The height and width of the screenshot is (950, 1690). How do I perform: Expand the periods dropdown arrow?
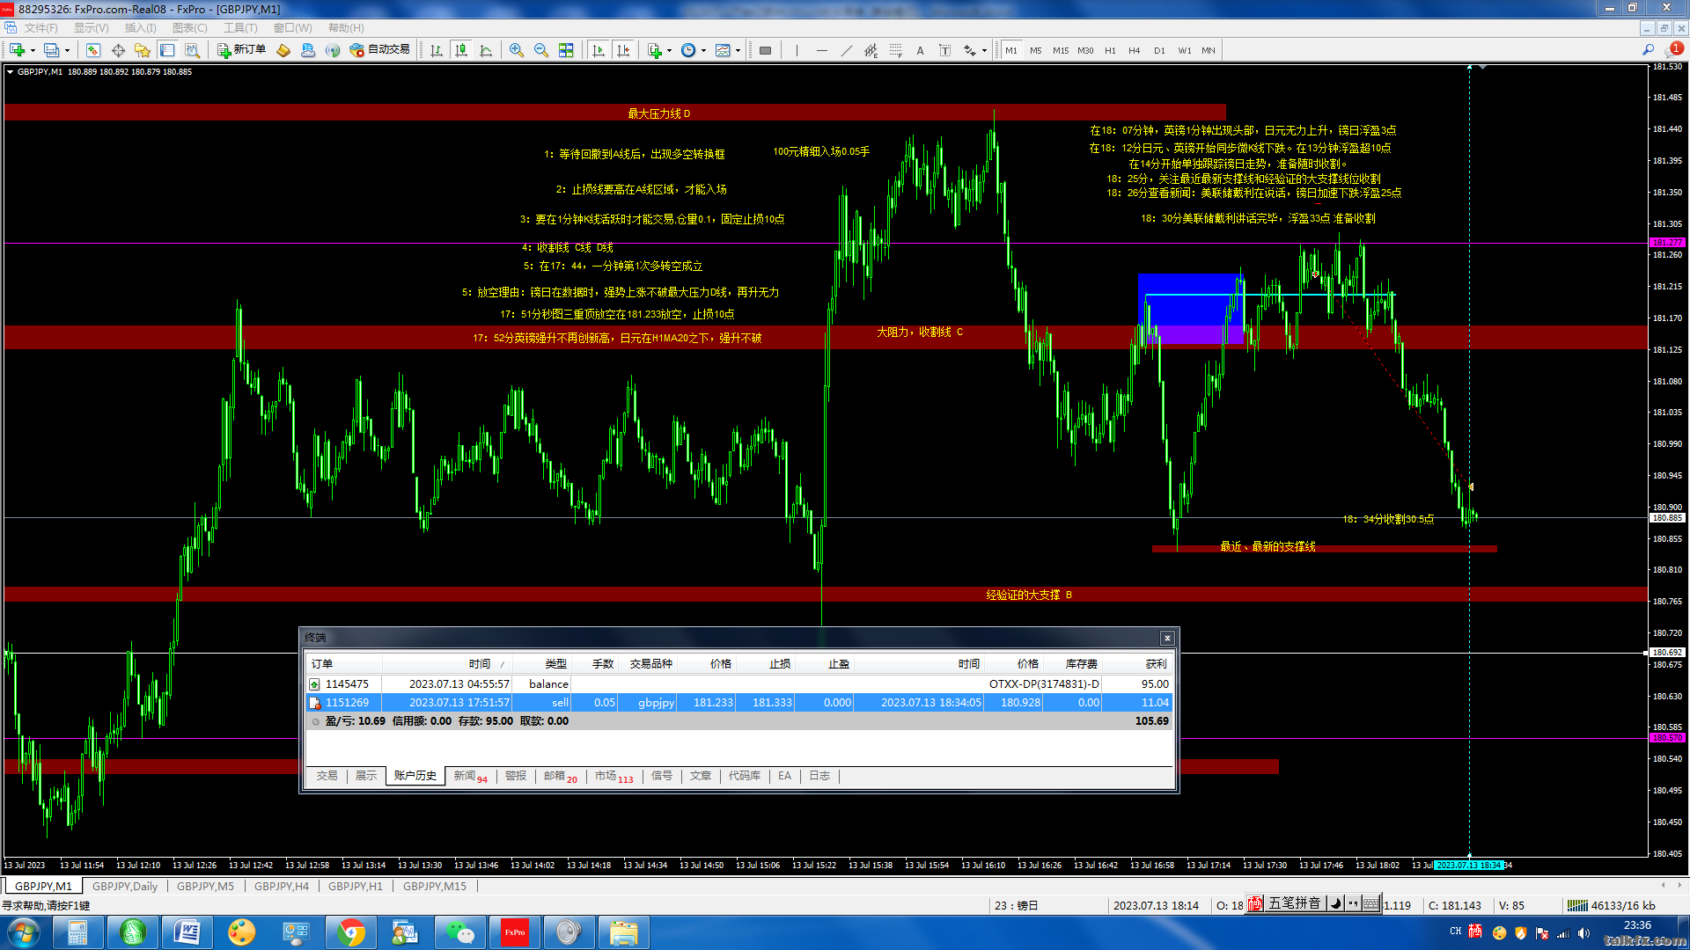tap(703, 50)
